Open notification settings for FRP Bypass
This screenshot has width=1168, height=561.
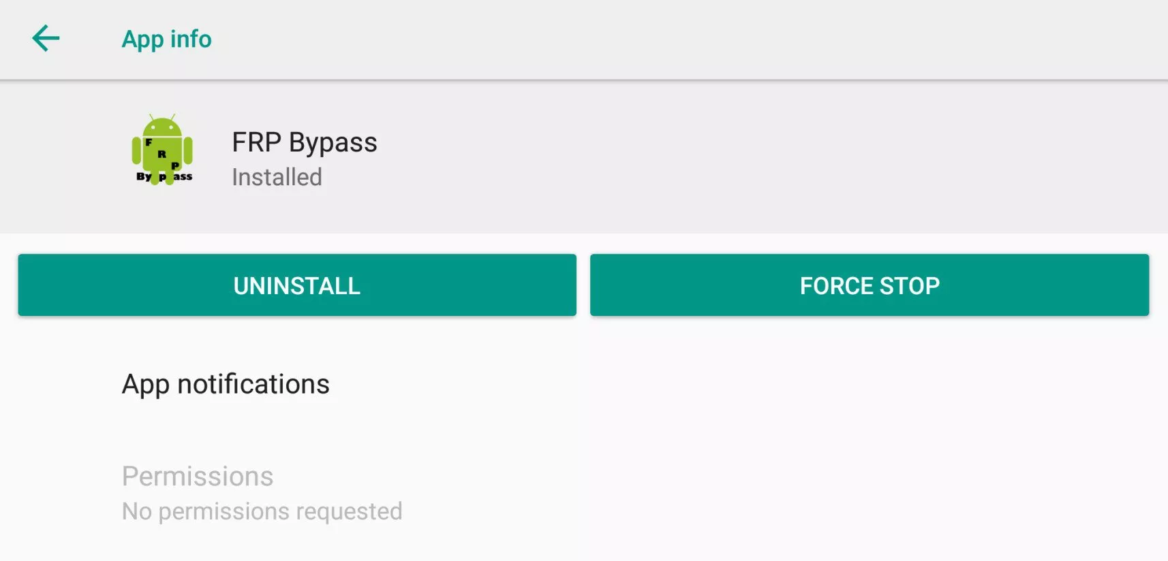[584, 384]
